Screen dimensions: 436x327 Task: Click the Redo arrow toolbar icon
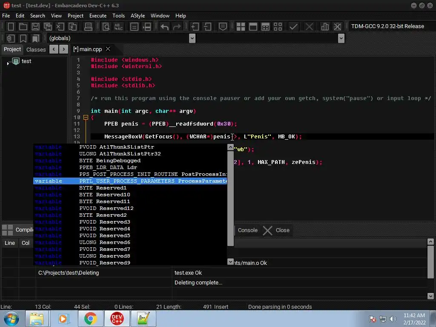point(177,27)
